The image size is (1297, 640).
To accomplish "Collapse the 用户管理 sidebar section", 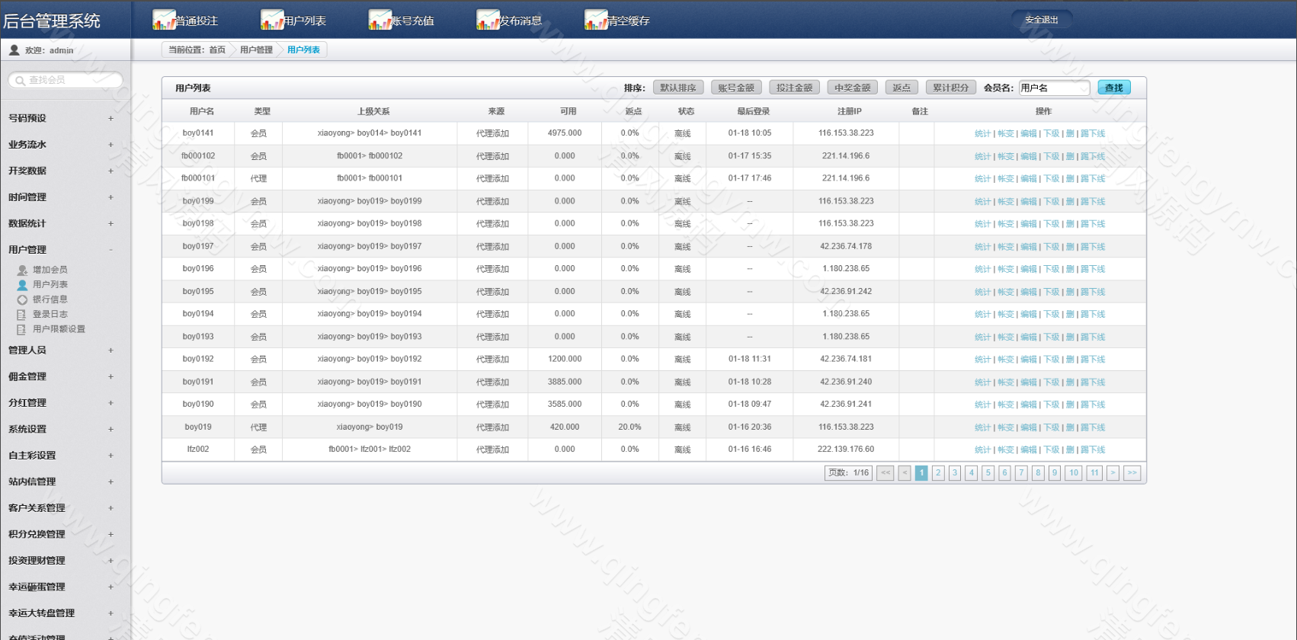I will 110,250.
